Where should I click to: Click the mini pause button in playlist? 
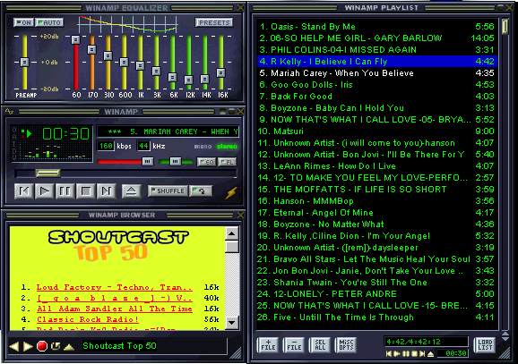[x=406, y=354]
